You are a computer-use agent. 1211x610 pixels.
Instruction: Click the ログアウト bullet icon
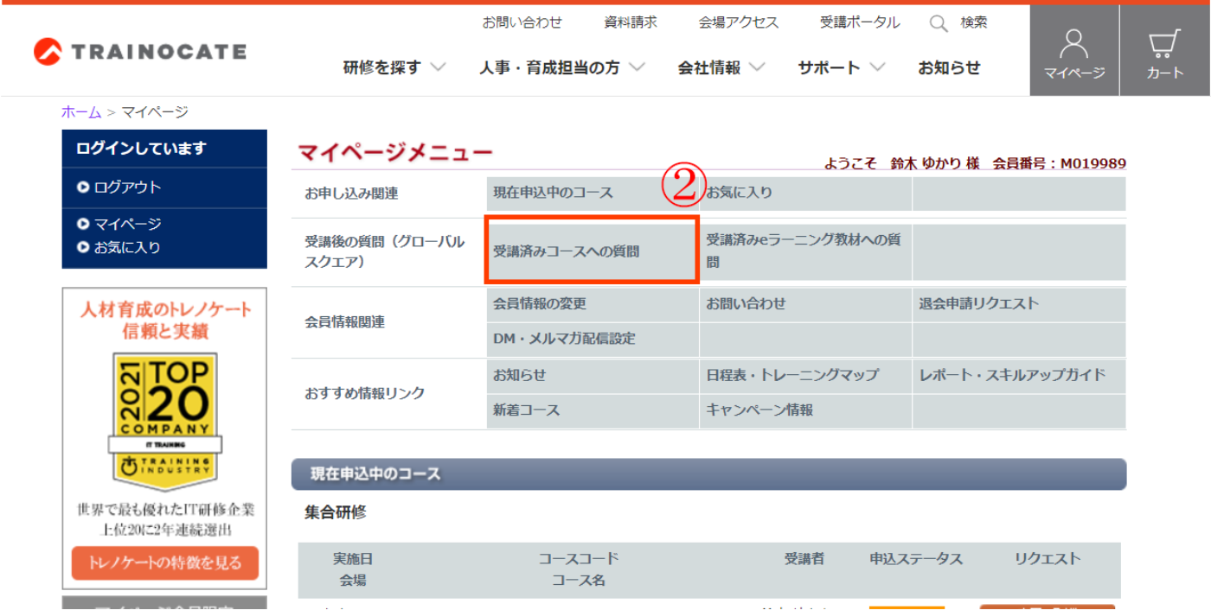83,187
